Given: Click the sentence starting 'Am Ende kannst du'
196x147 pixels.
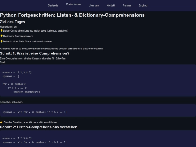Looking at the screenshot, I should [x=52, y=49].
